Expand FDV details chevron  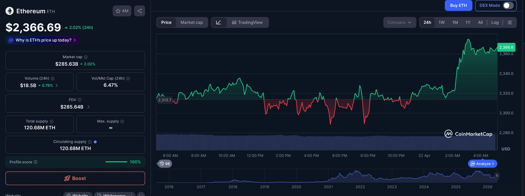click(88, 107)
